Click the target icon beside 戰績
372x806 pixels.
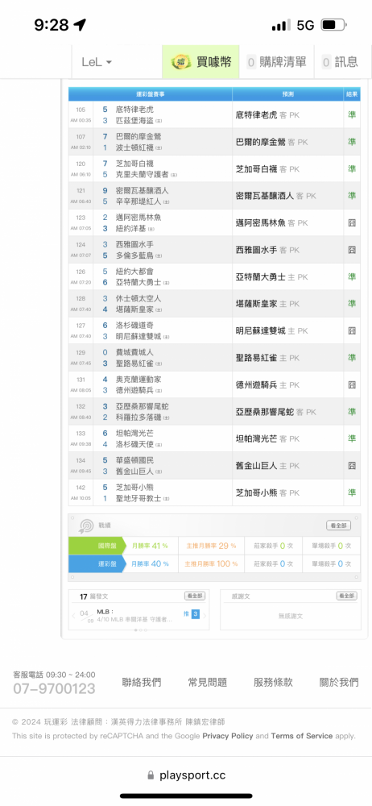pyautogui.click(x=86, y=526)
